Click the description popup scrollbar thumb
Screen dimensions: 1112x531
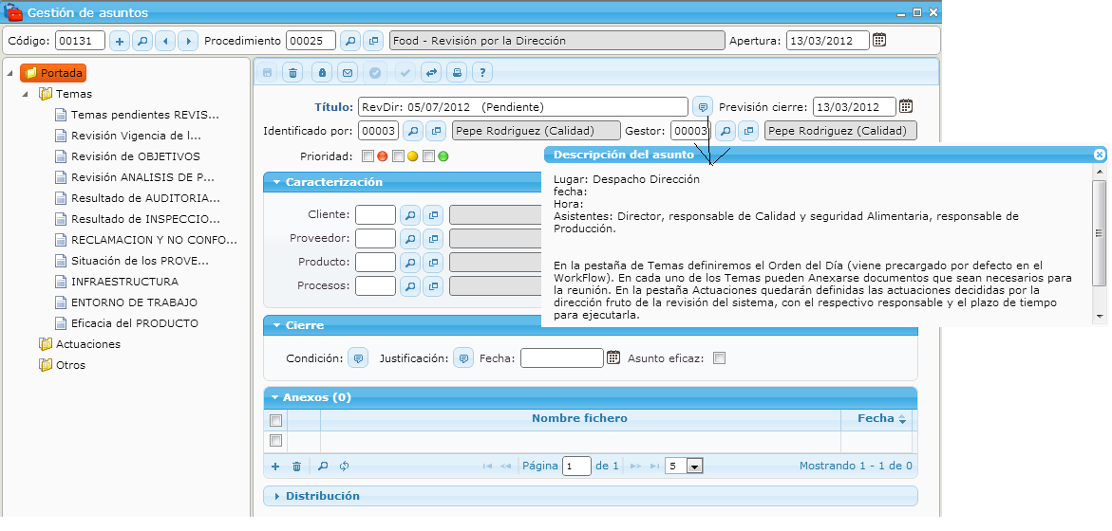[x=1100, y=233]
